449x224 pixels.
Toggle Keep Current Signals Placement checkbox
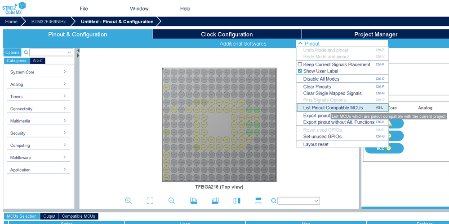click(x=300, y=65)
